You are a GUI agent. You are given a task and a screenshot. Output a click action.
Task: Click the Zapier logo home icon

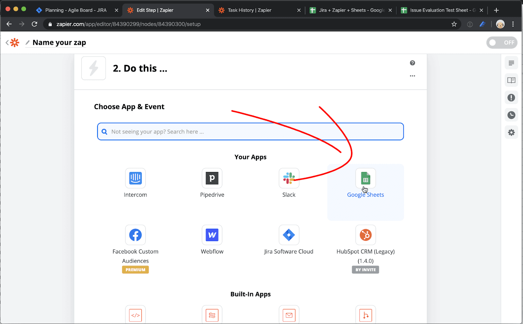(x=15, y=42)
